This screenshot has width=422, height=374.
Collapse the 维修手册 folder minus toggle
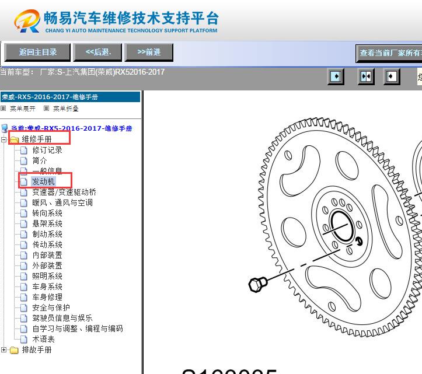(4, 139)
